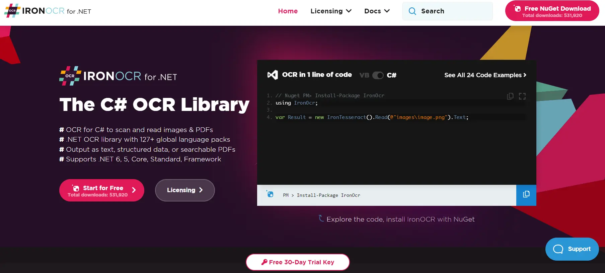
Task: Click the blue copy Install-Package command button
Action: click(x=526, y=195)
